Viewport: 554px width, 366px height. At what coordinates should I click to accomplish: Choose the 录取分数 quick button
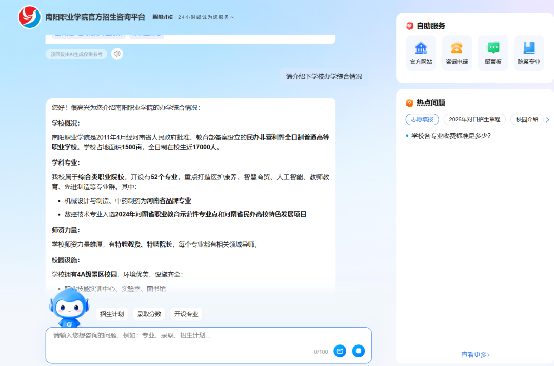pyautogui.click(x=149, y=314)
